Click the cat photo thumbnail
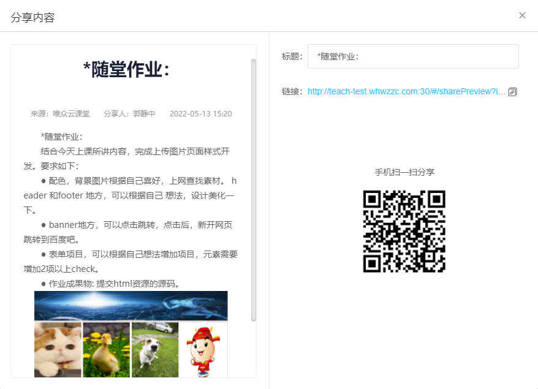The image size is (538, 389). point(58,349)
